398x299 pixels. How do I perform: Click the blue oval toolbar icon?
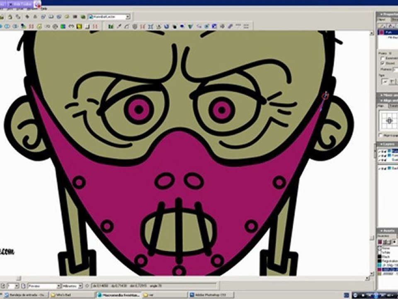182,26
